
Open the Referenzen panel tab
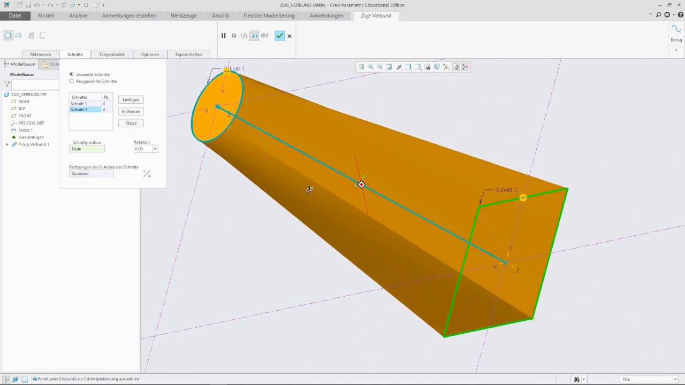41,55
